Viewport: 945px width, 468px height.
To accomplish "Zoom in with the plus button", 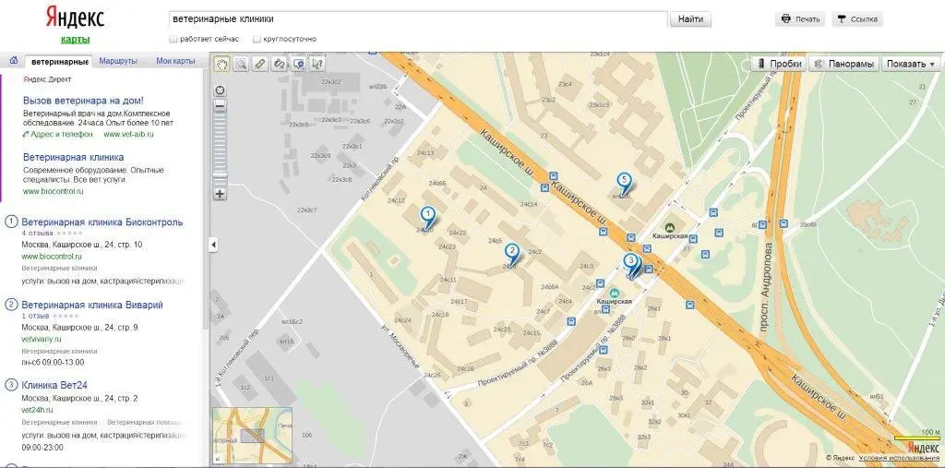I will coord(220,194).
